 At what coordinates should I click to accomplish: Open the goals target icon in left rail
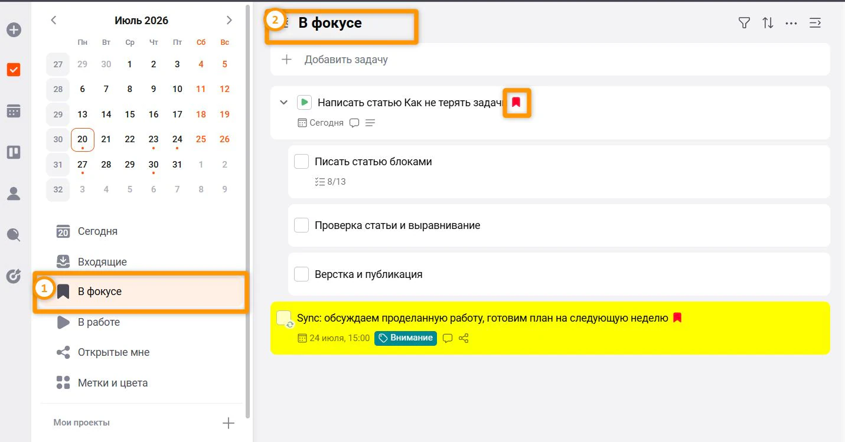(14, 276)
